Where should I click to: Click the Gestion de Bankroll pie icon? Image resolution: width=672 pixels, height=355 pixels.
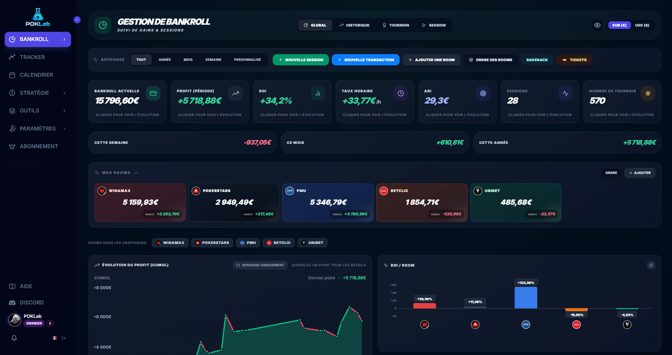[103, 25]
